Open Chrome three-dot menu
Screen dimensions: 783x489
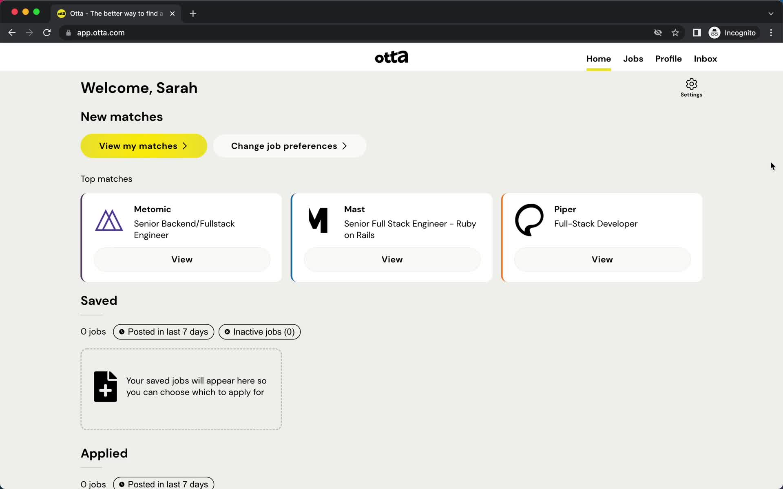[x=771, y=33]
